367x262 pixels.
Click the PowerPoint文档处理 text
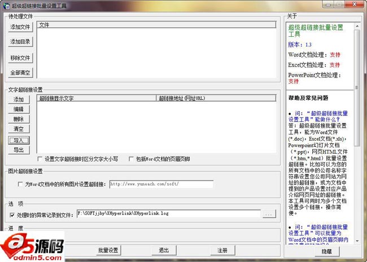315,78
